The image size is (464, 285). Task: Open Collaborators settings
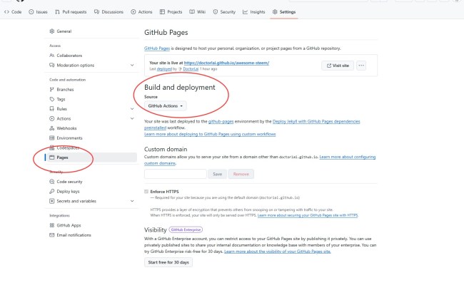pos(69,56)
